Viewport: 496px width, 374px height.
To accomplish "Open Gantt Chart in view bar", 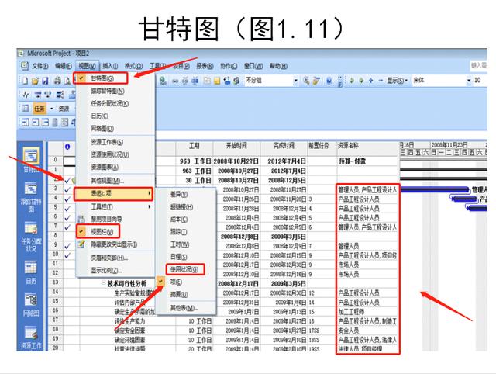I will pos(31,160).
